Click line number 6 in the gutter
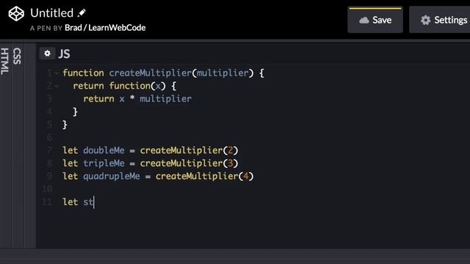 coord(49,138)
